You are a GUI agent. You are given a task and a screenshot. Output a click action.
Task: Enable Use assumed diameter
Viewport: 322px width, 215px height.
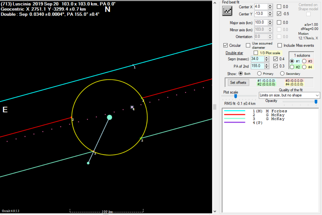coord(248,45)
